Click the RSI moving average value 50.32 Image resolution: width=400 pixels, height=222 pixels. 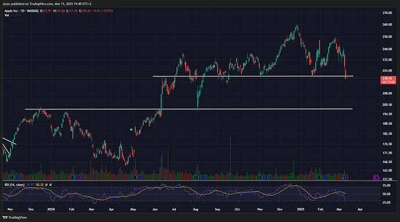(x=39, y=184)
